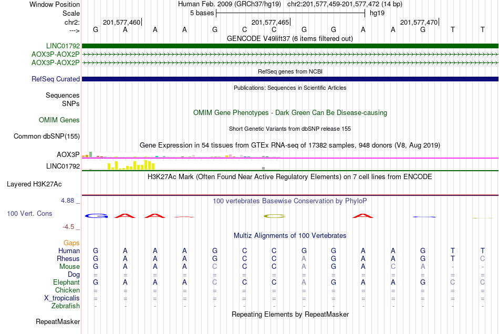The width and height of the screenshot is (499, 334).
Task: Click the OMIM Genes label
Action: tap(59, 120)
